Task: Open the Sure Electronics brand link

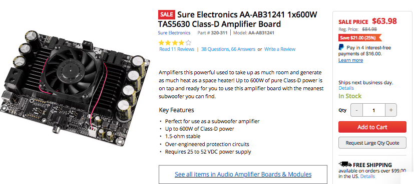Action: [174, 33]
